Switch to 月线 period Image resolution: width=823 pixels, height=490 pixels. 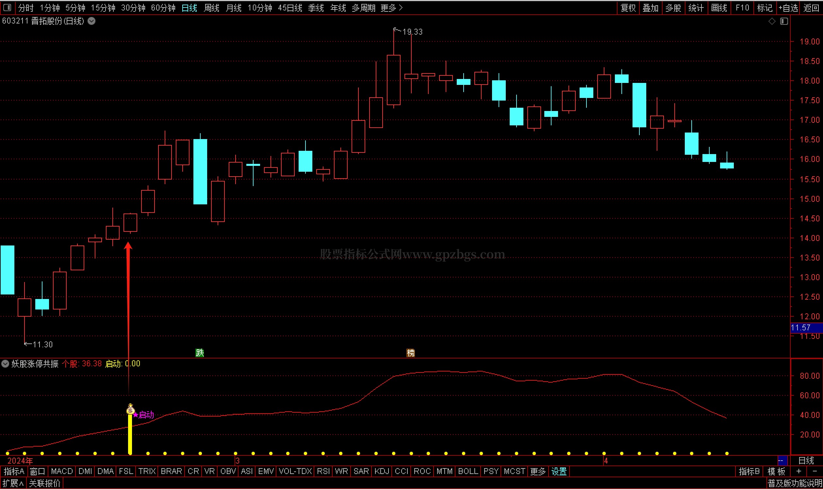[x=234, y=8]
